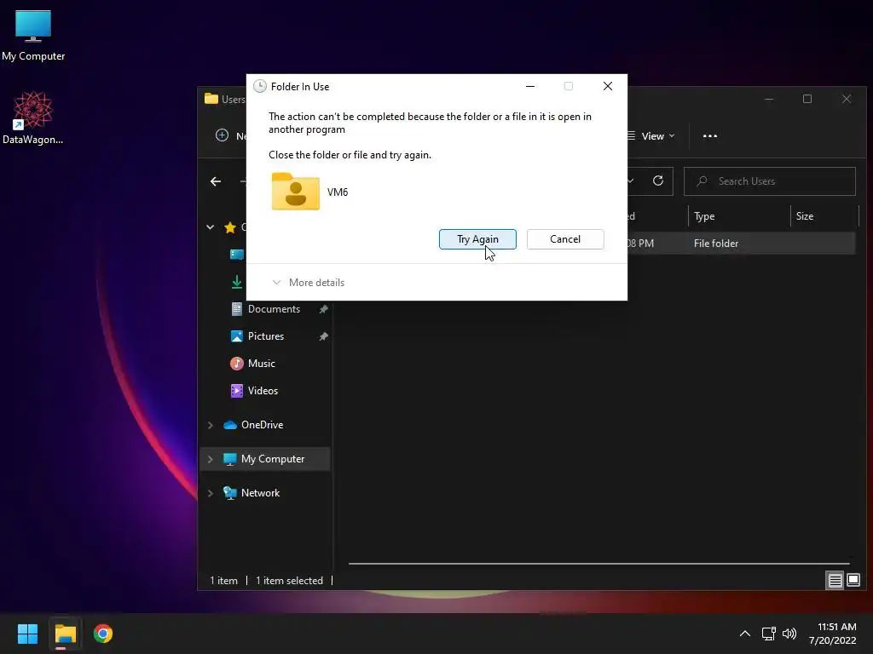Open Pictures in navigation pane
The width and height of the screenshot is (873, 654).
coord(266,336)
